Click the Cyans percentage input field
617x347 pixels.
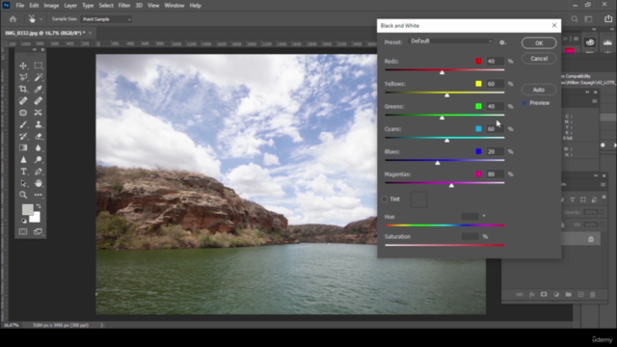coord(495,129)
